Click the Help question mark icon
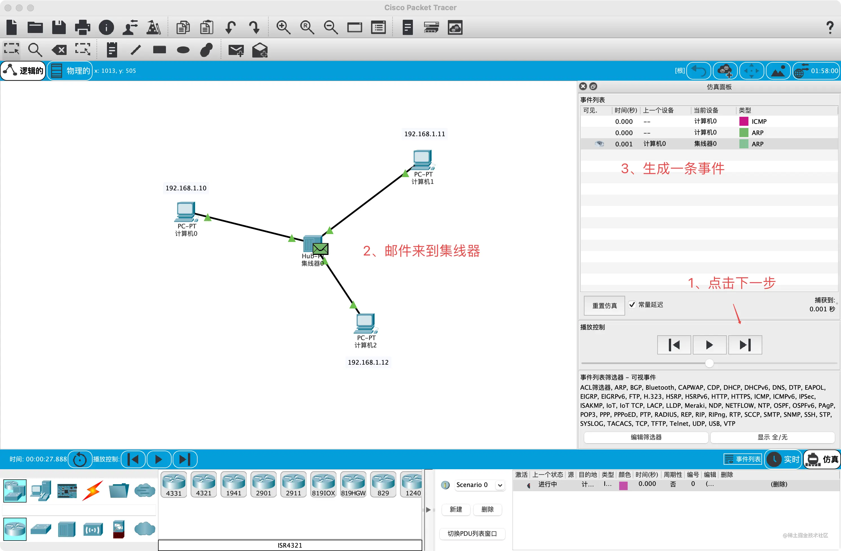The width and height of the screenshot is (841, 551). [x=830, y=27]
